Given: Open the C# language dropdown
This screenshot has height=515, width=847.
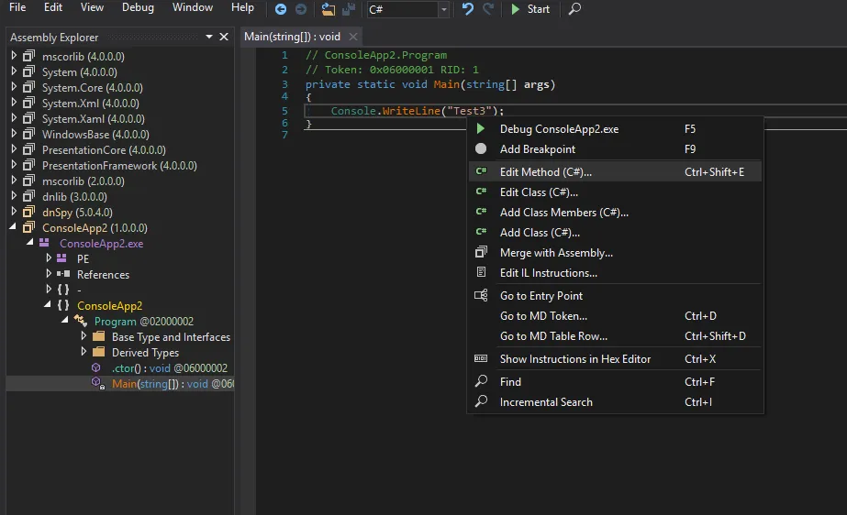Looking at the screenshot, I should [x=444, y=9].
